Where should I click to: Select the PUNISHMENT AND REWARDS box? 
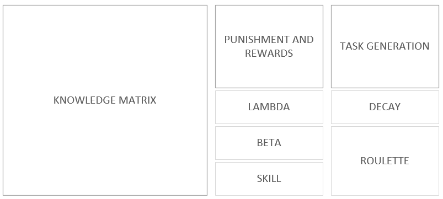click(269, 46)
